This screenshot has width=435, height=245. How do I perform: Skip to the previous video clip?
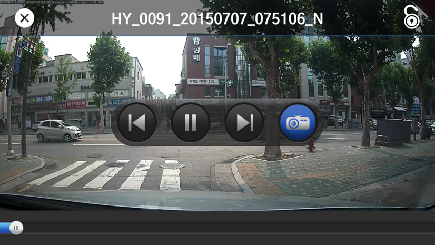pyautogui.click(x=137, y=122)
